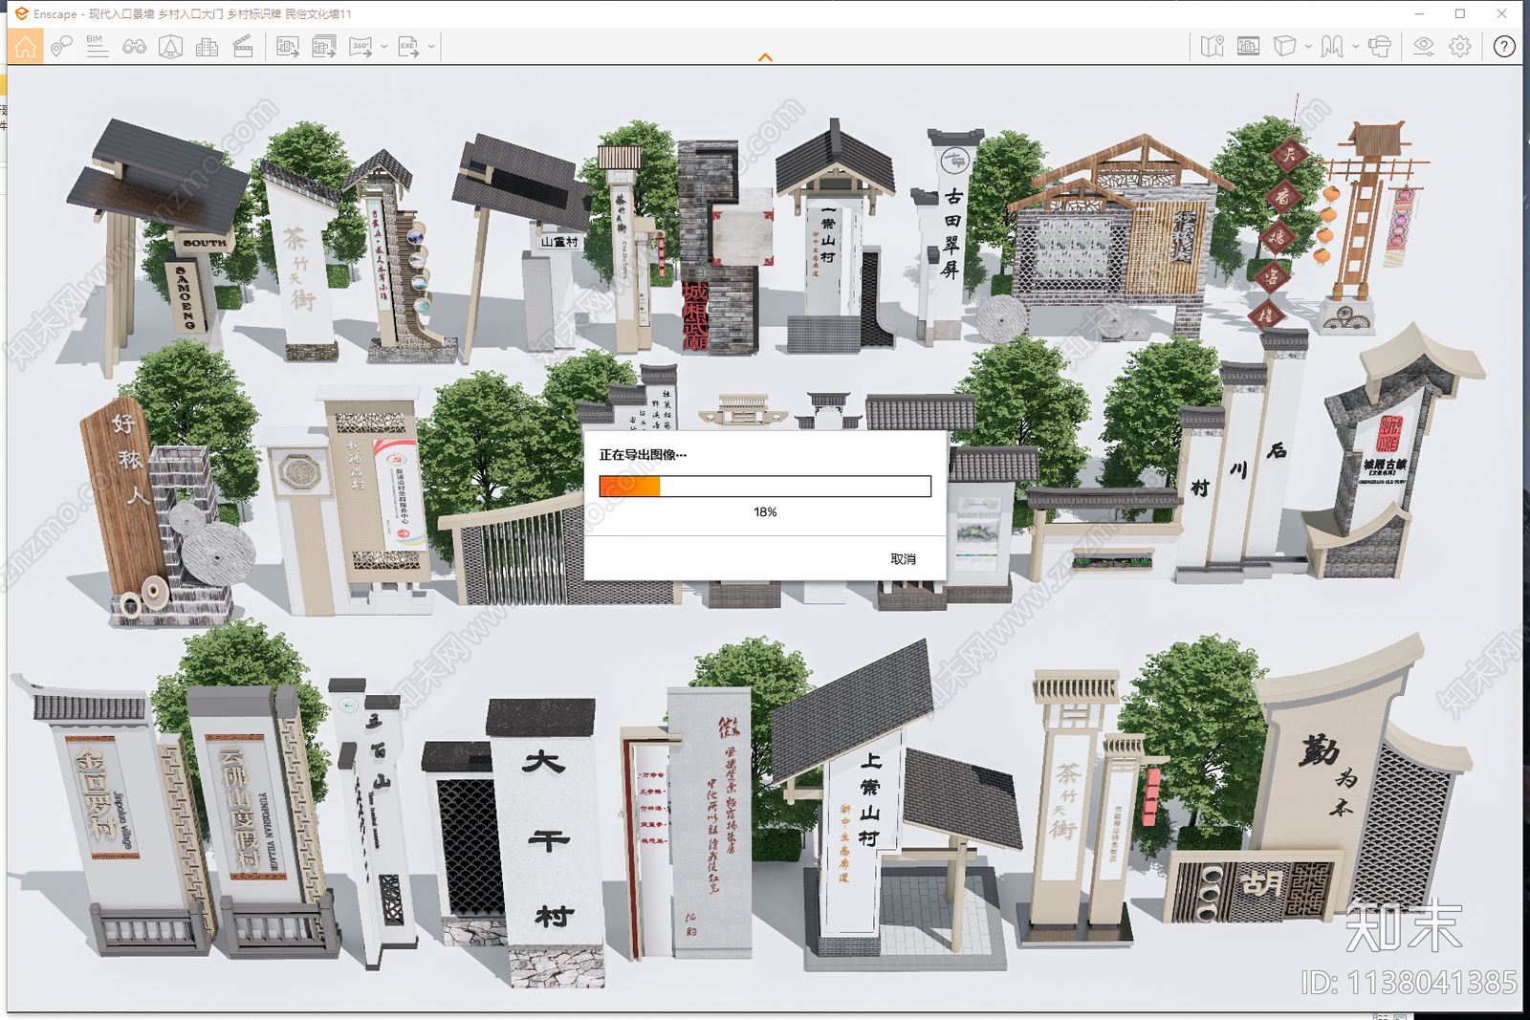Open the projection mode dropdown arrow
This screenshot has height=1020, width=1530.
[1308, 46]
